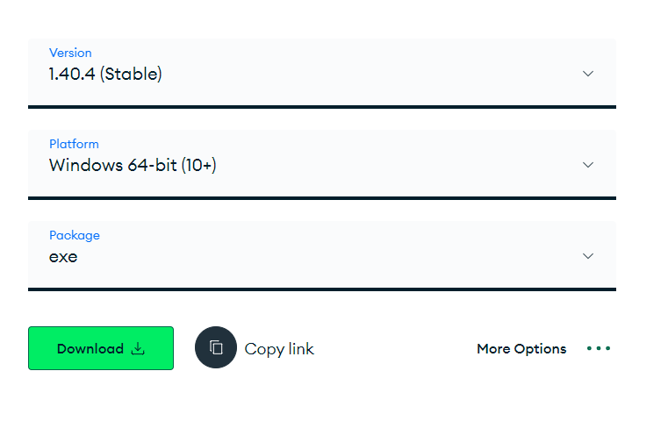
Task: Click the empty middle of the Platform field
Action: [x=395, y=165]
